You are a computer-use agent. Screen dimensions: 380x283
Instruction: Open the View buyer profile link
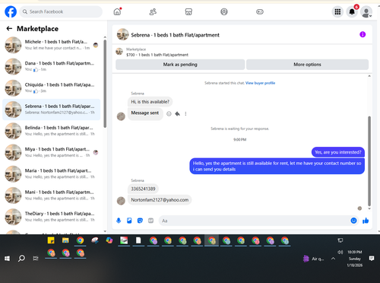click(260, 83)
